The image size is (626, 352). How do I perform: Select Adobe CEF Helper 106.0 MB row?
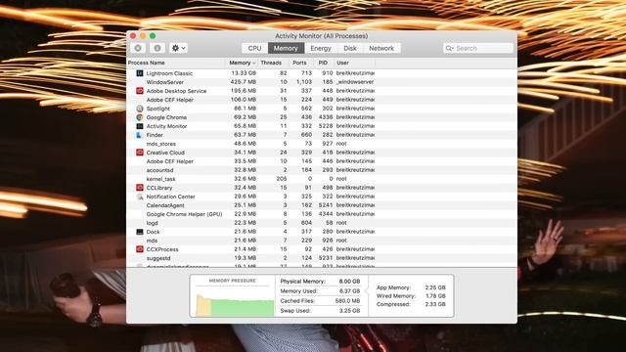(x=322, y=100)
